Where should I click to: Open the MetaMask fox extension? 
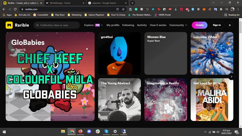click(204, 9)
